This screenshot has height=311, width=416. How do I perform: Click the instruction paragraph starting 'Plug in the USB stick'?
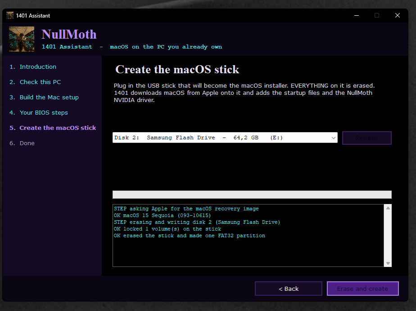(x=244, y=93)
